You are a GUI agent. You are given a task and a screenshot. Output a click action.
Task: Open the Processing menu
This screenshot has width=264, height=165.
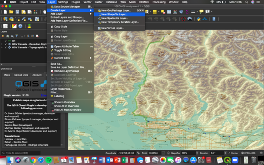click(x=159, y=2)
